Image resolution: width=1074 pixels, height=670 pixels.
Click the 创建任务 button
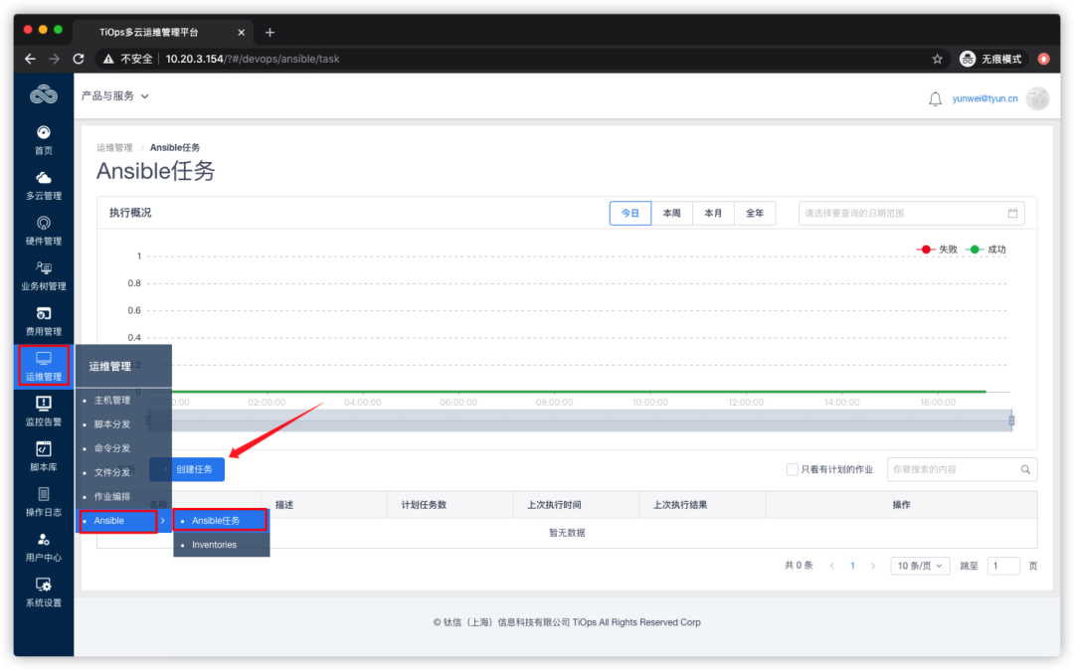click(187, 468)
